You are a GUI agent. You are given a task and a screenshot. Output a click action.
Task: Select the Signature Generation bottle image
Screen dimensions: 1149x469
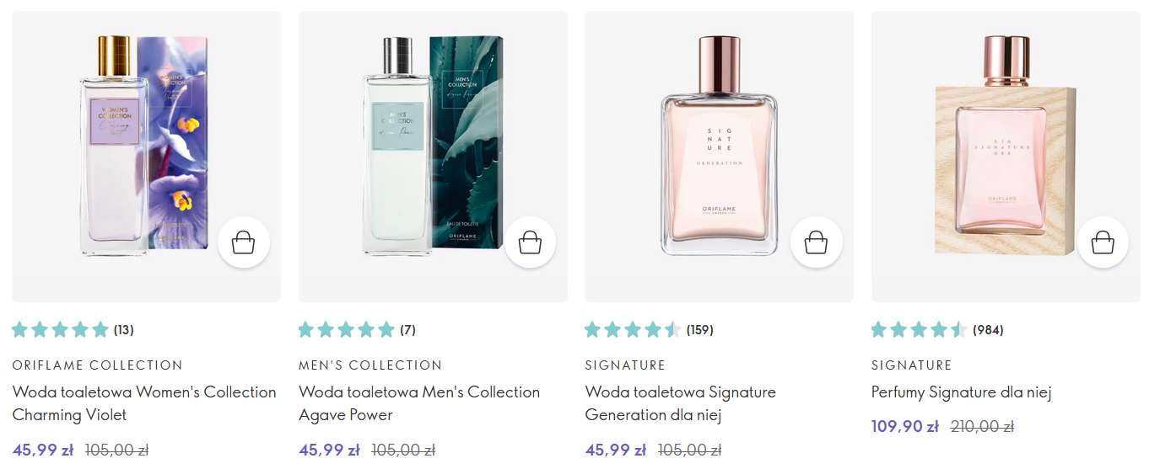tap(719, 157)
